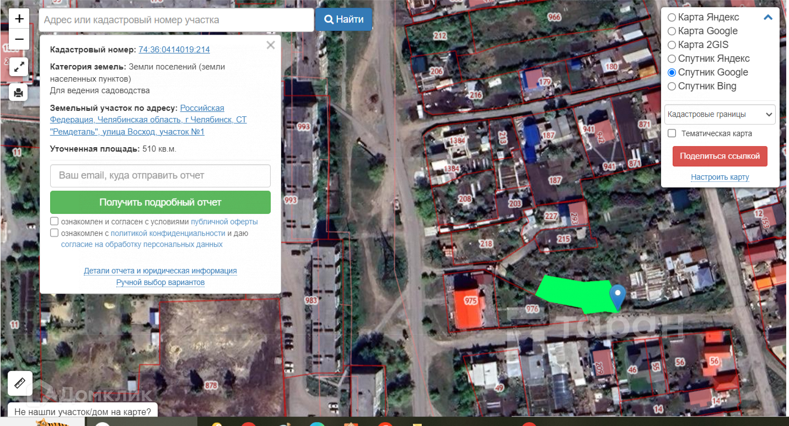Switch to Спутник Bing satellite layer

tap(672, 86)
